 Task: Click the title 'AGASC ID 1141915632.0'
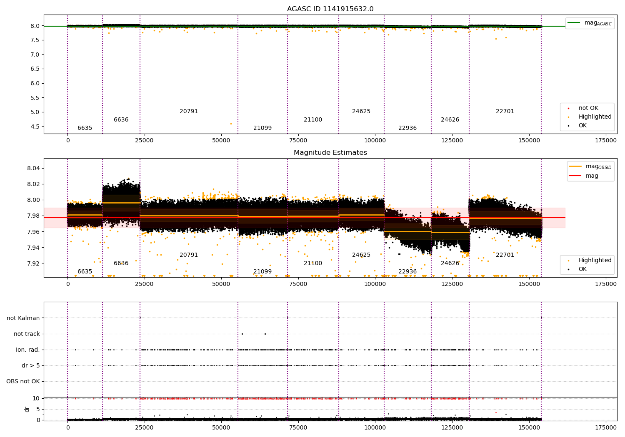(330, 9)
